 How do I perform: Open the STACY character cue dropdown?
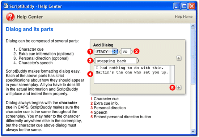106,51
